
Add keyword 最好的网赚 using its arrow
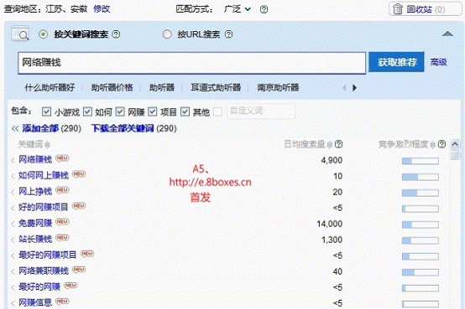13,288
